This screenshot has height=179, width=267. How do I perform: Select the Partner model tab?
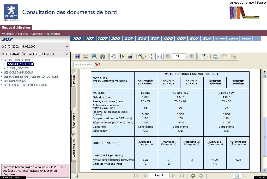click(220, 38)
